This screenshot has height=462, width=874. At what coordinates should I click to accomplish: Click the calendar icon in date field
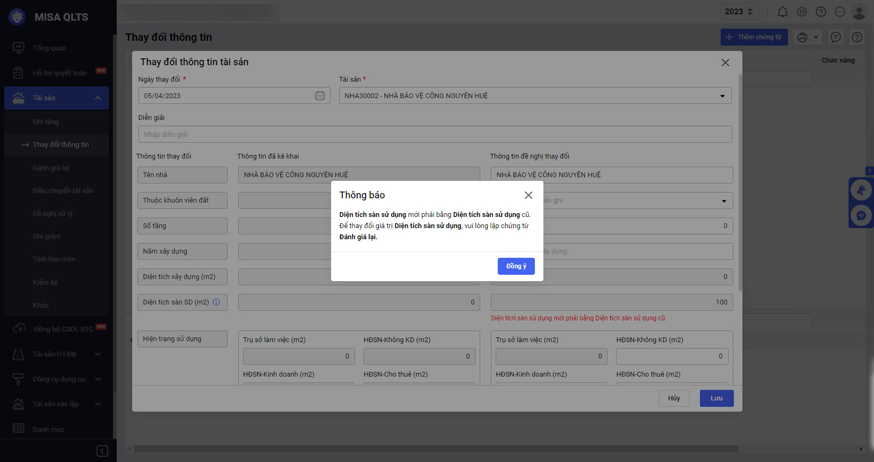[319, 96]
